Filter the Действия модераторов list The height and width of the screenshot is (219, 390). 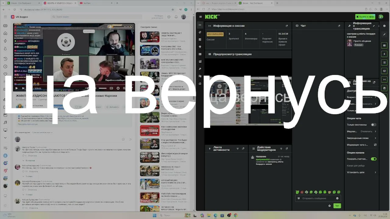pos(281,149)
